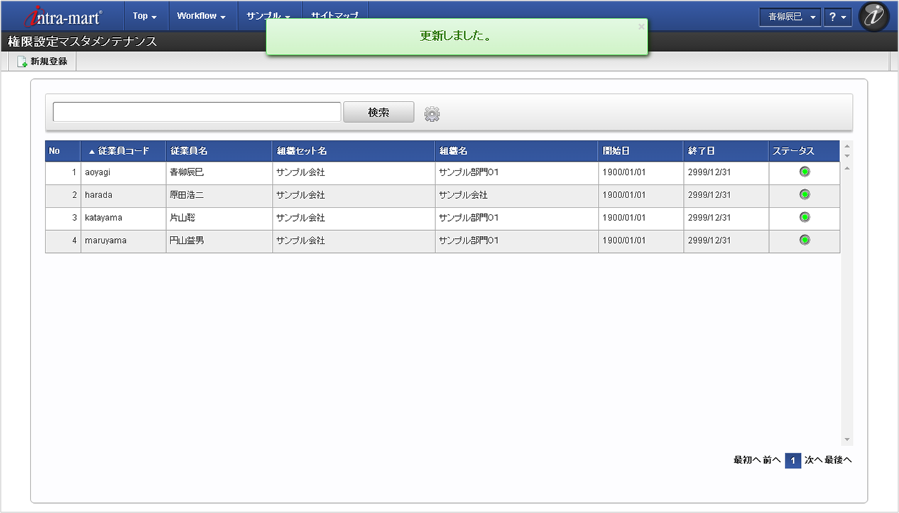Sort by 組織名 column header
The height and width of the screenshot is (513, 899).
[517, 151]
